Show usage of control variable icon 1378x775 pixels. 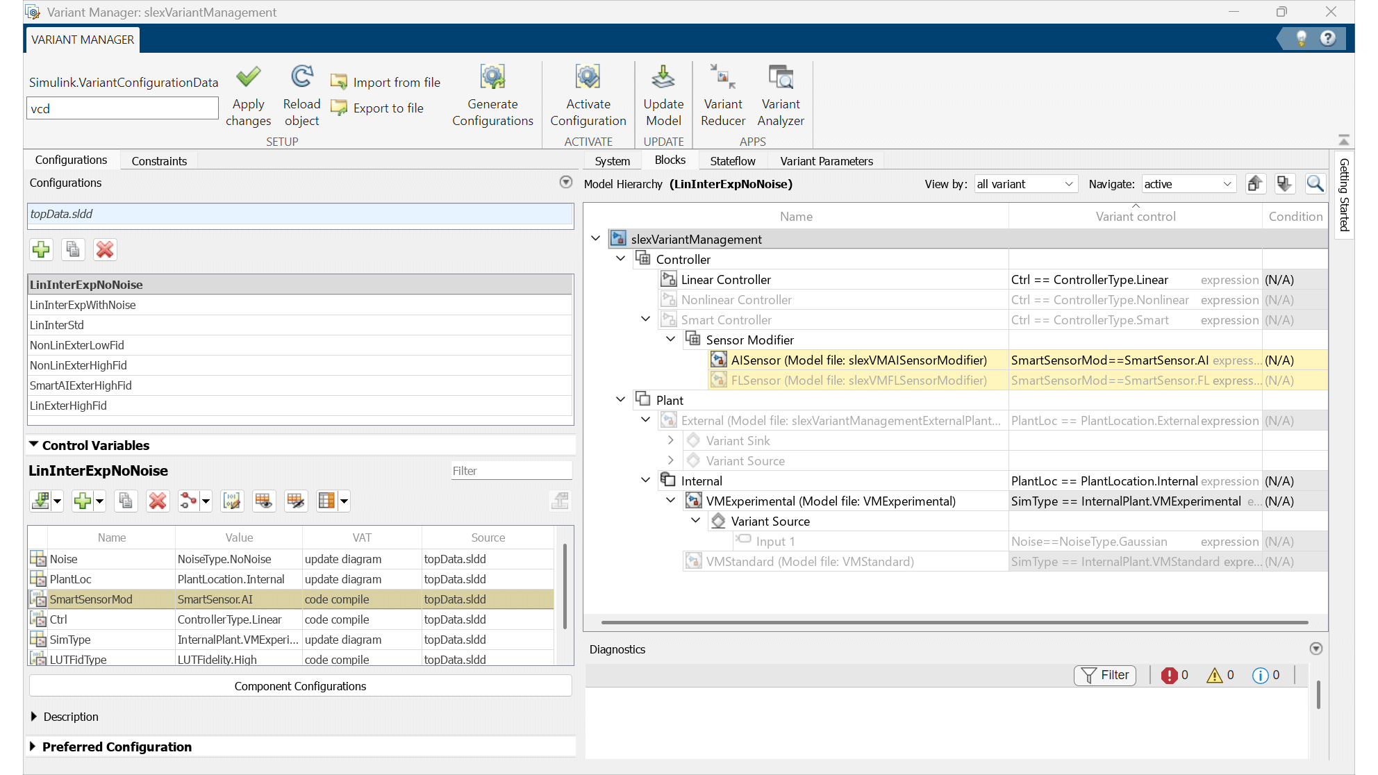[264, 501]
